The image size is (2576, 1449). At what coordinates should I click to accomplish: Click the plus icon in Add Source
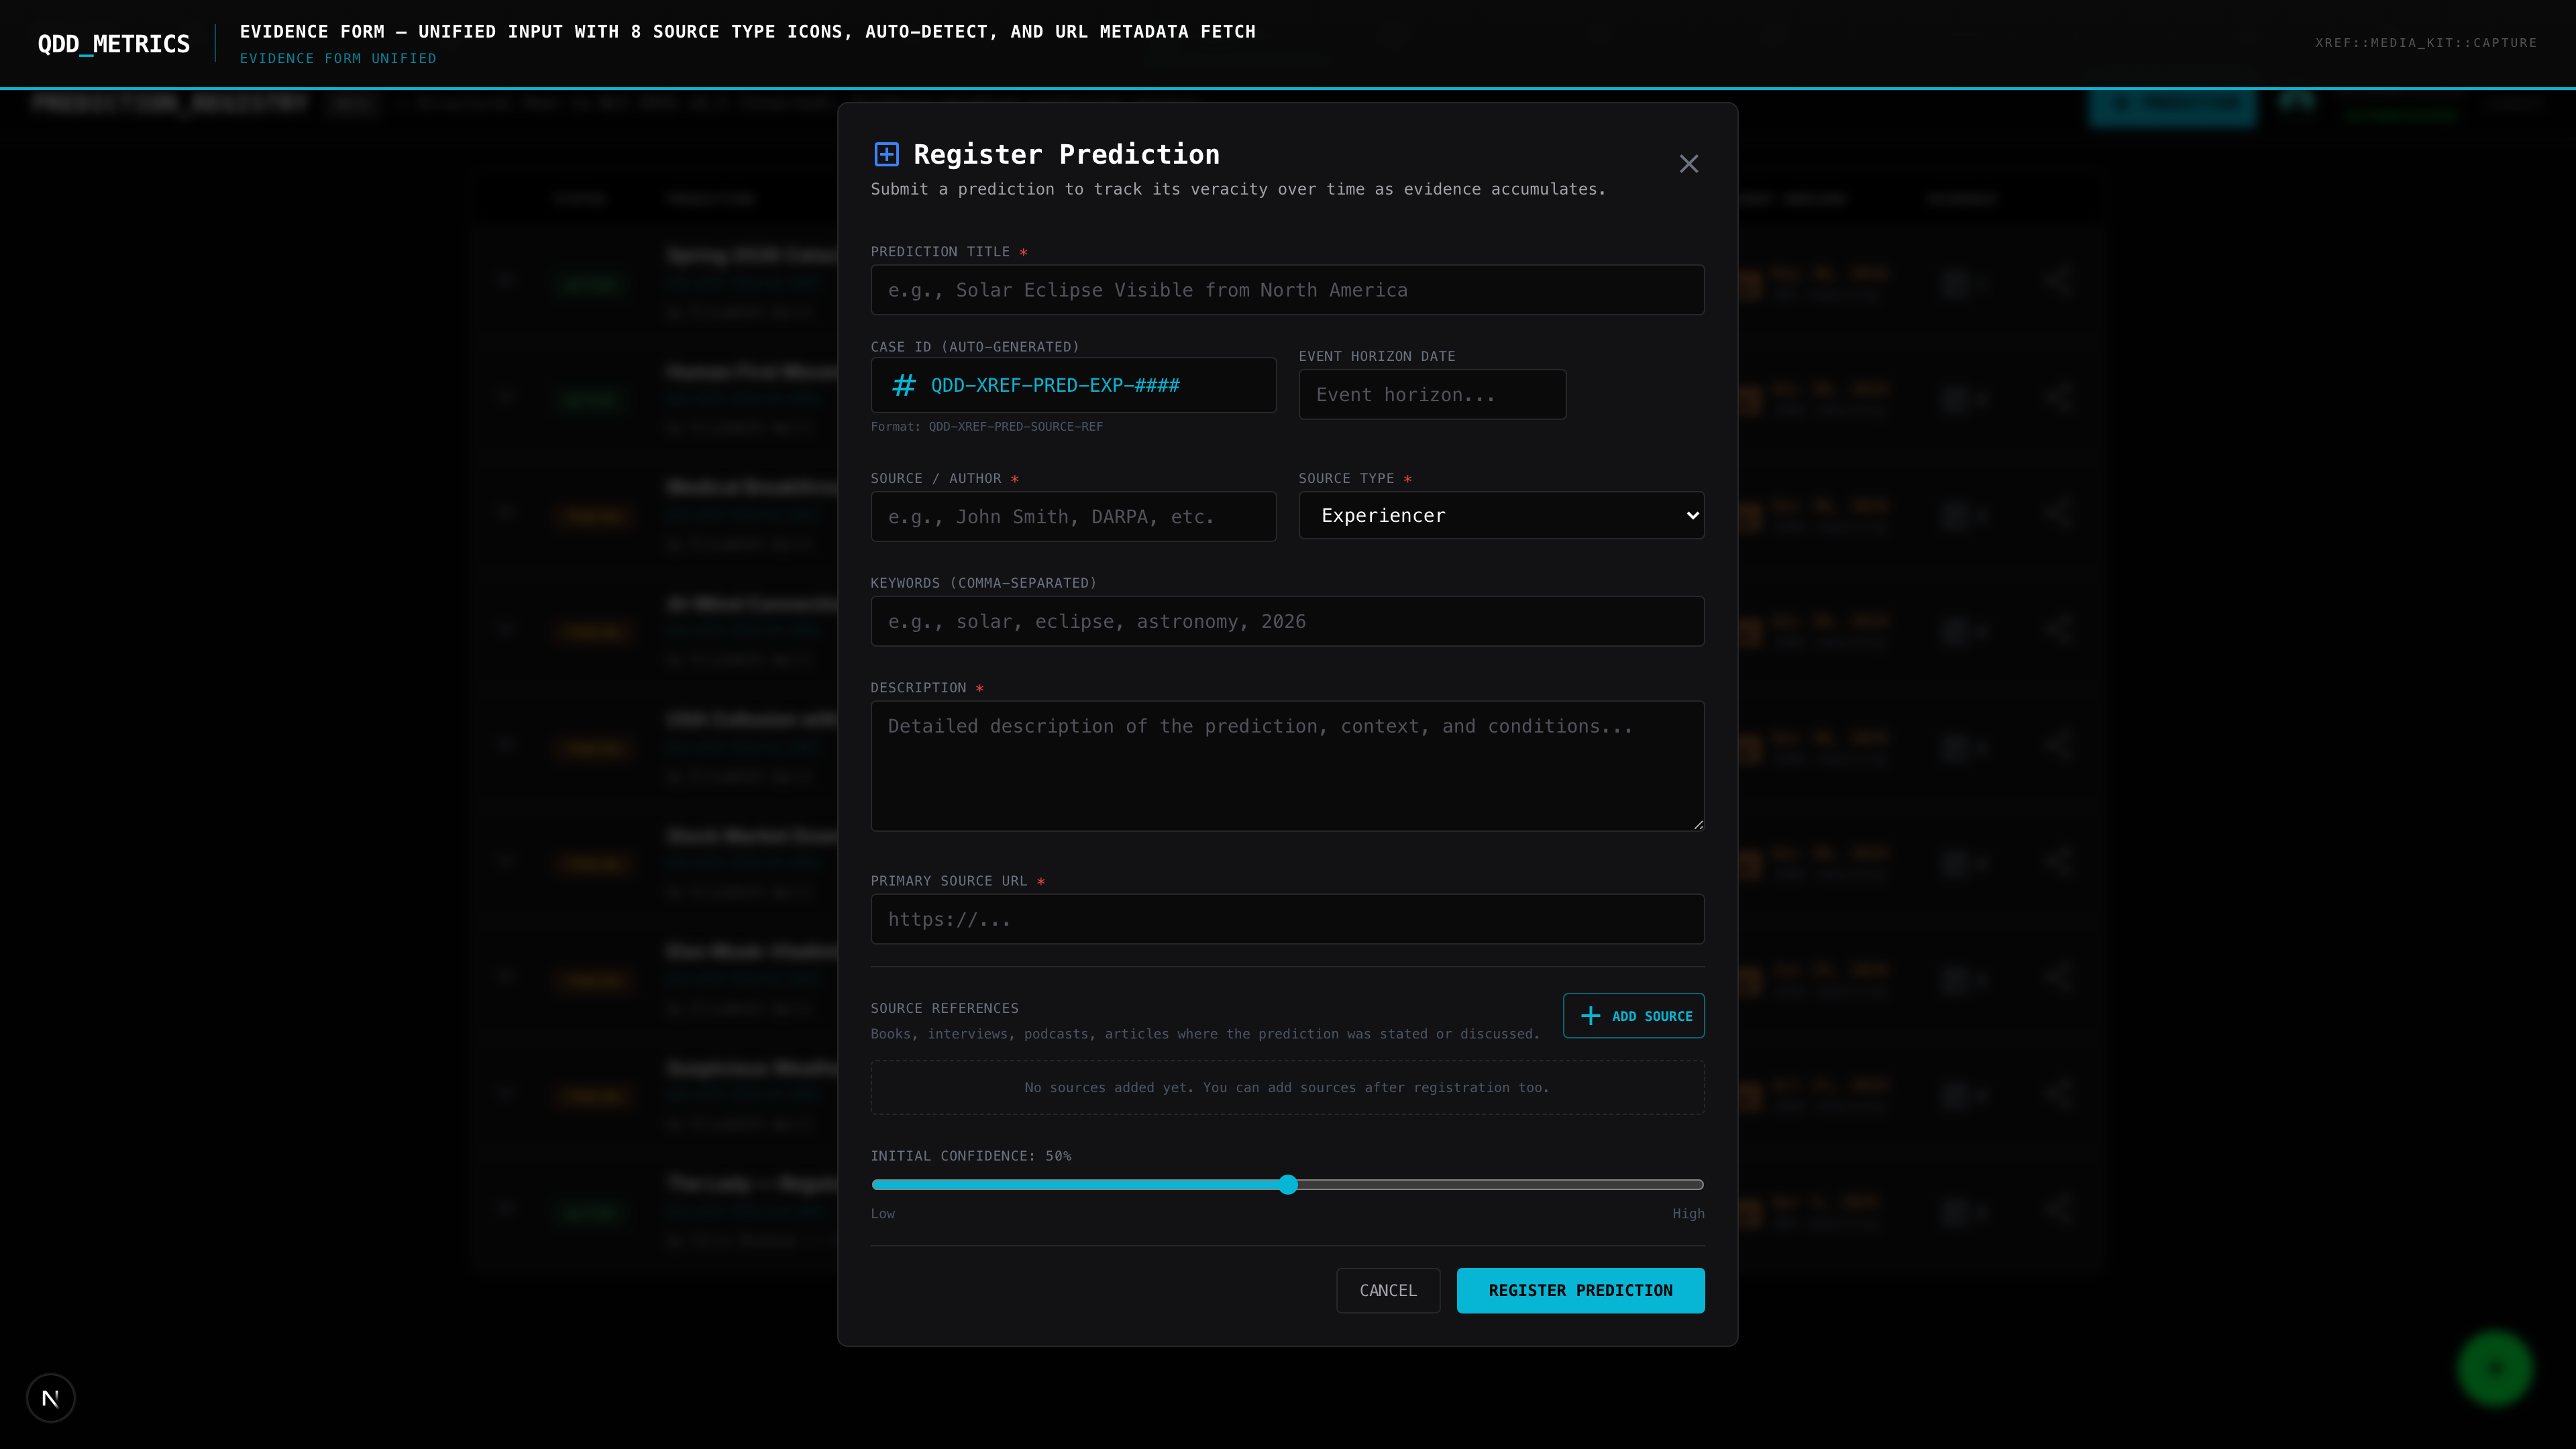tap(1590, 1016)
